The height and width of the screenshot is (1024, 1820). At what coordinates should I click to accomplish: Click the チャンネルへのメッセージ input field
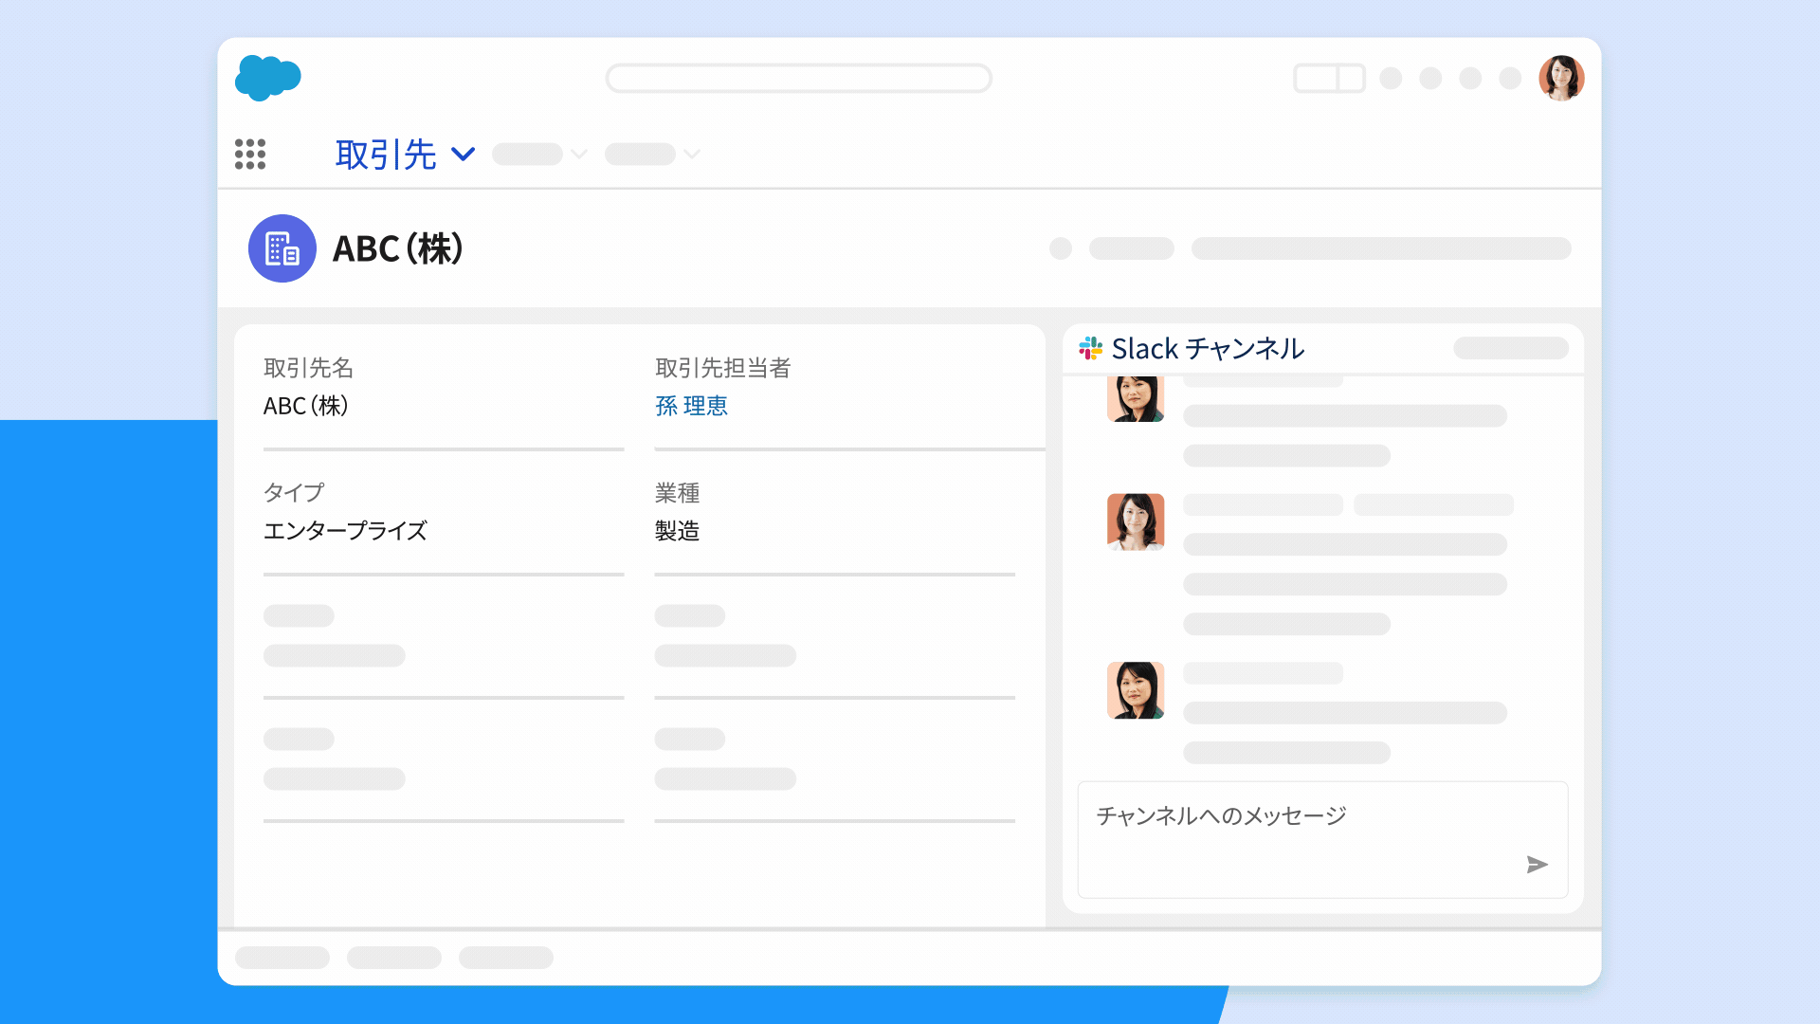[x=1322, y=839]
